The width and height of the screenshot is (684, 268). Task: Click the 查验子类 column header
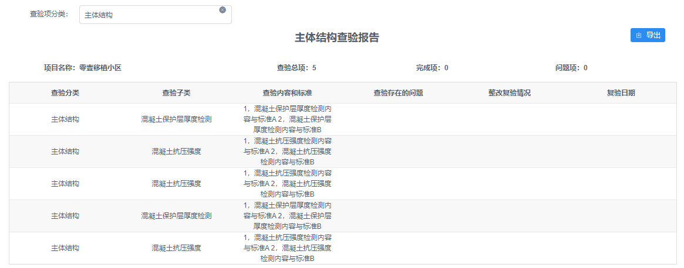[176, 93]
